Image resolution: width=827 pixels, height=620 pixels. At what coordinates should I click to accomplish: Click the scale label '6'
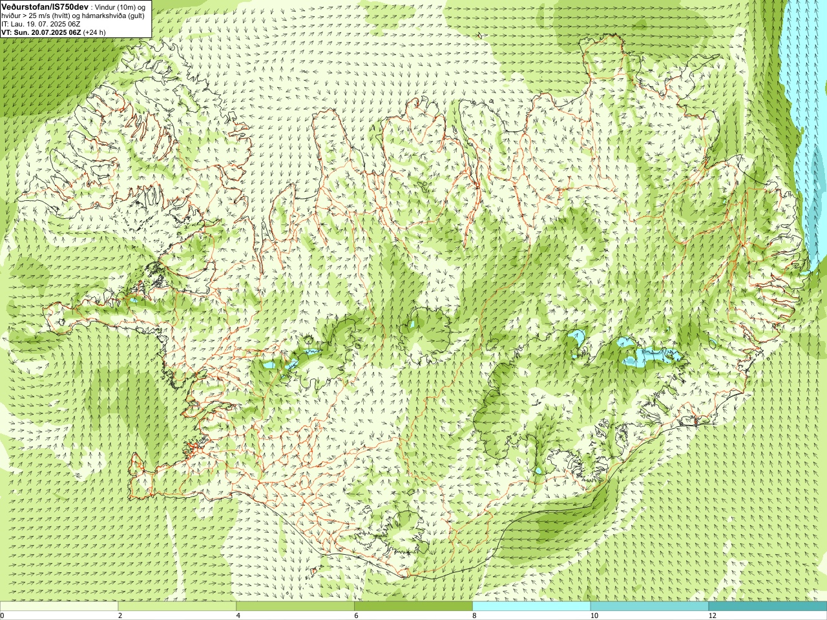tap(356, 615)
